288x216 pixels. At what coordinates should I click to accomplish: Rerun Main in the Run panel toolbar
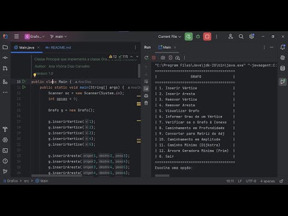click(146, 58)
